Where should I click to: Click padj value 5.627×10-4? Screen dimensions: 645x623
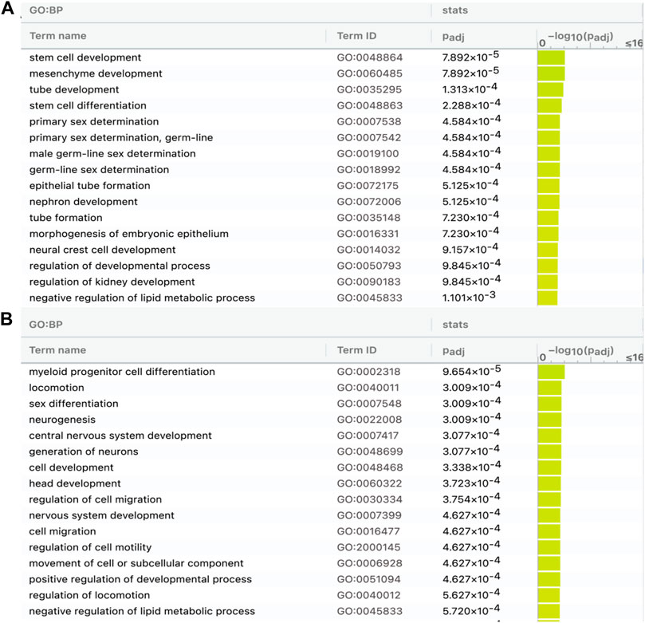coord(471,594)
